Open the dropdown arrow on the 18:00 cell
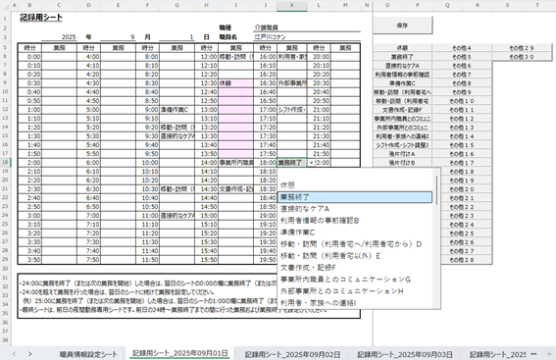556x360 pixels. 311,163
